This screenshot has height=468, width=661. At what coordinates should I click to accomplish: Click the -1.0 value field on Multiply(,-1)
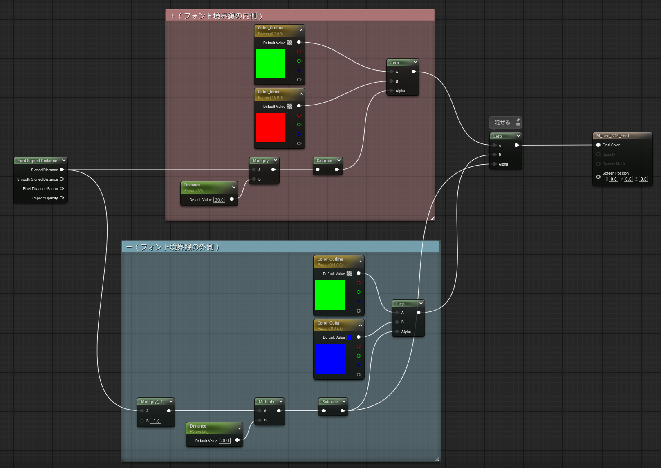[x=156, y=421]
